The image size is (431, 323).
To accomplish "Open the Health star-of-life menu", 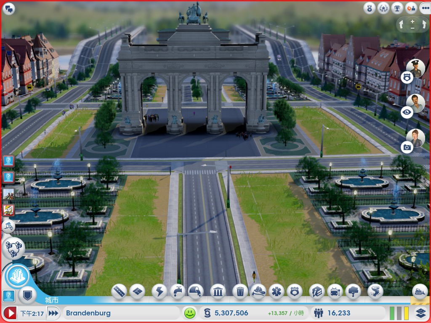I will (277, 292).
